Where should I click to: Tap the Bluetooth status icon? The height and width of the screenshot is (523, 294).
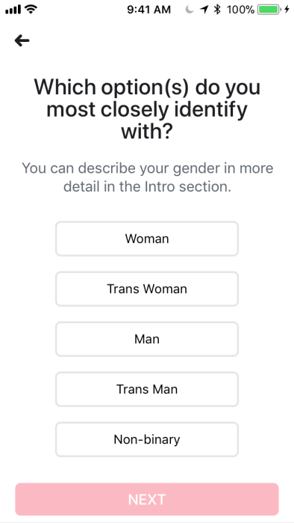tap(217, 10)
